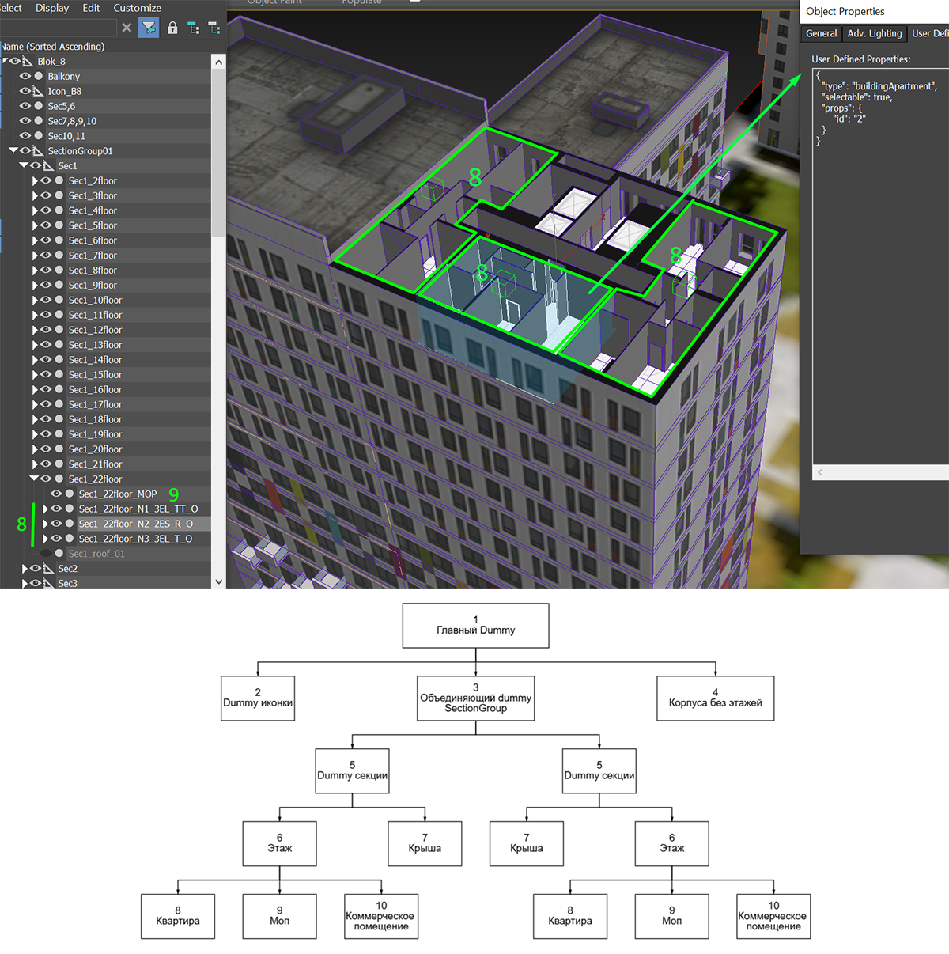Toggle visibility of Sec1_20floor

click(46, 449)
